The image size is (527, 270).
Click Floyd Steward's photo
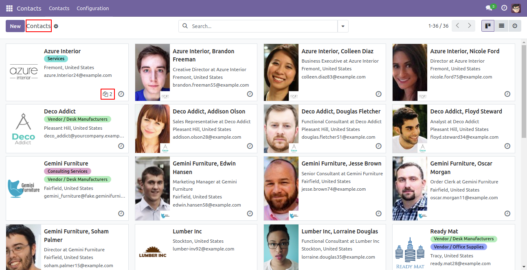pos(410,128)
